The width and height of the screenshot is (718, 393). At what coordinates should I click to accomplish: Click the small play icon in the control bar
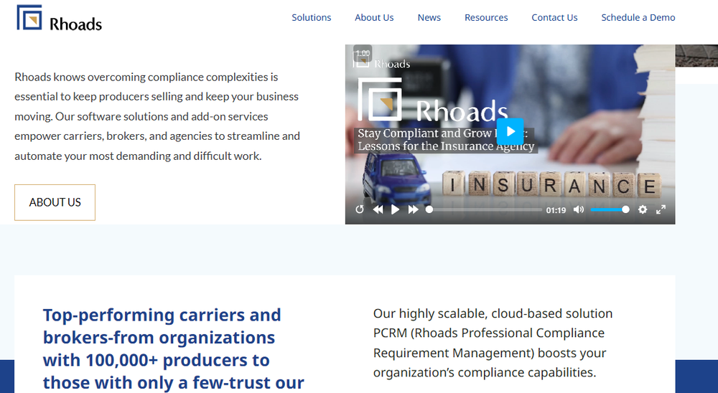(x=395, y=209)
